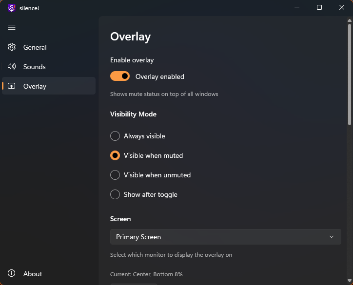This screenshot has height=285, width=353.
Task: Select the Overlay sidebar item
Action: click(49, 86)
